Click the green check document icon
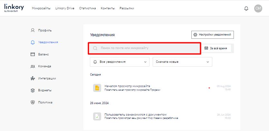 [x=97, y=116]
